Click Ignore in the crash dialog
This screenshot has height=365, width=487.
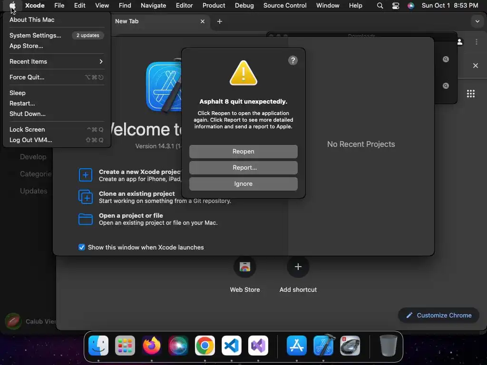(243, 184)
